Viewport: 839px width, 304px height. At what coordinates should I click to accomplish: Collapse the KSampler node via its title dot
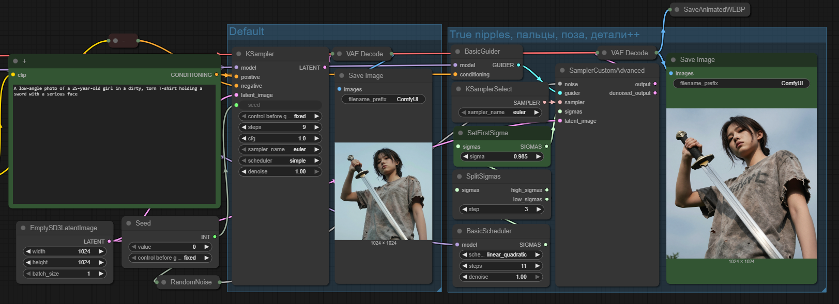[239, 54]
